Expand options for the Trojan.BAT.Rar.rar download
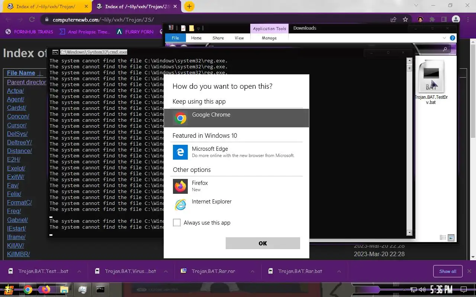 [x=253, y=271]
